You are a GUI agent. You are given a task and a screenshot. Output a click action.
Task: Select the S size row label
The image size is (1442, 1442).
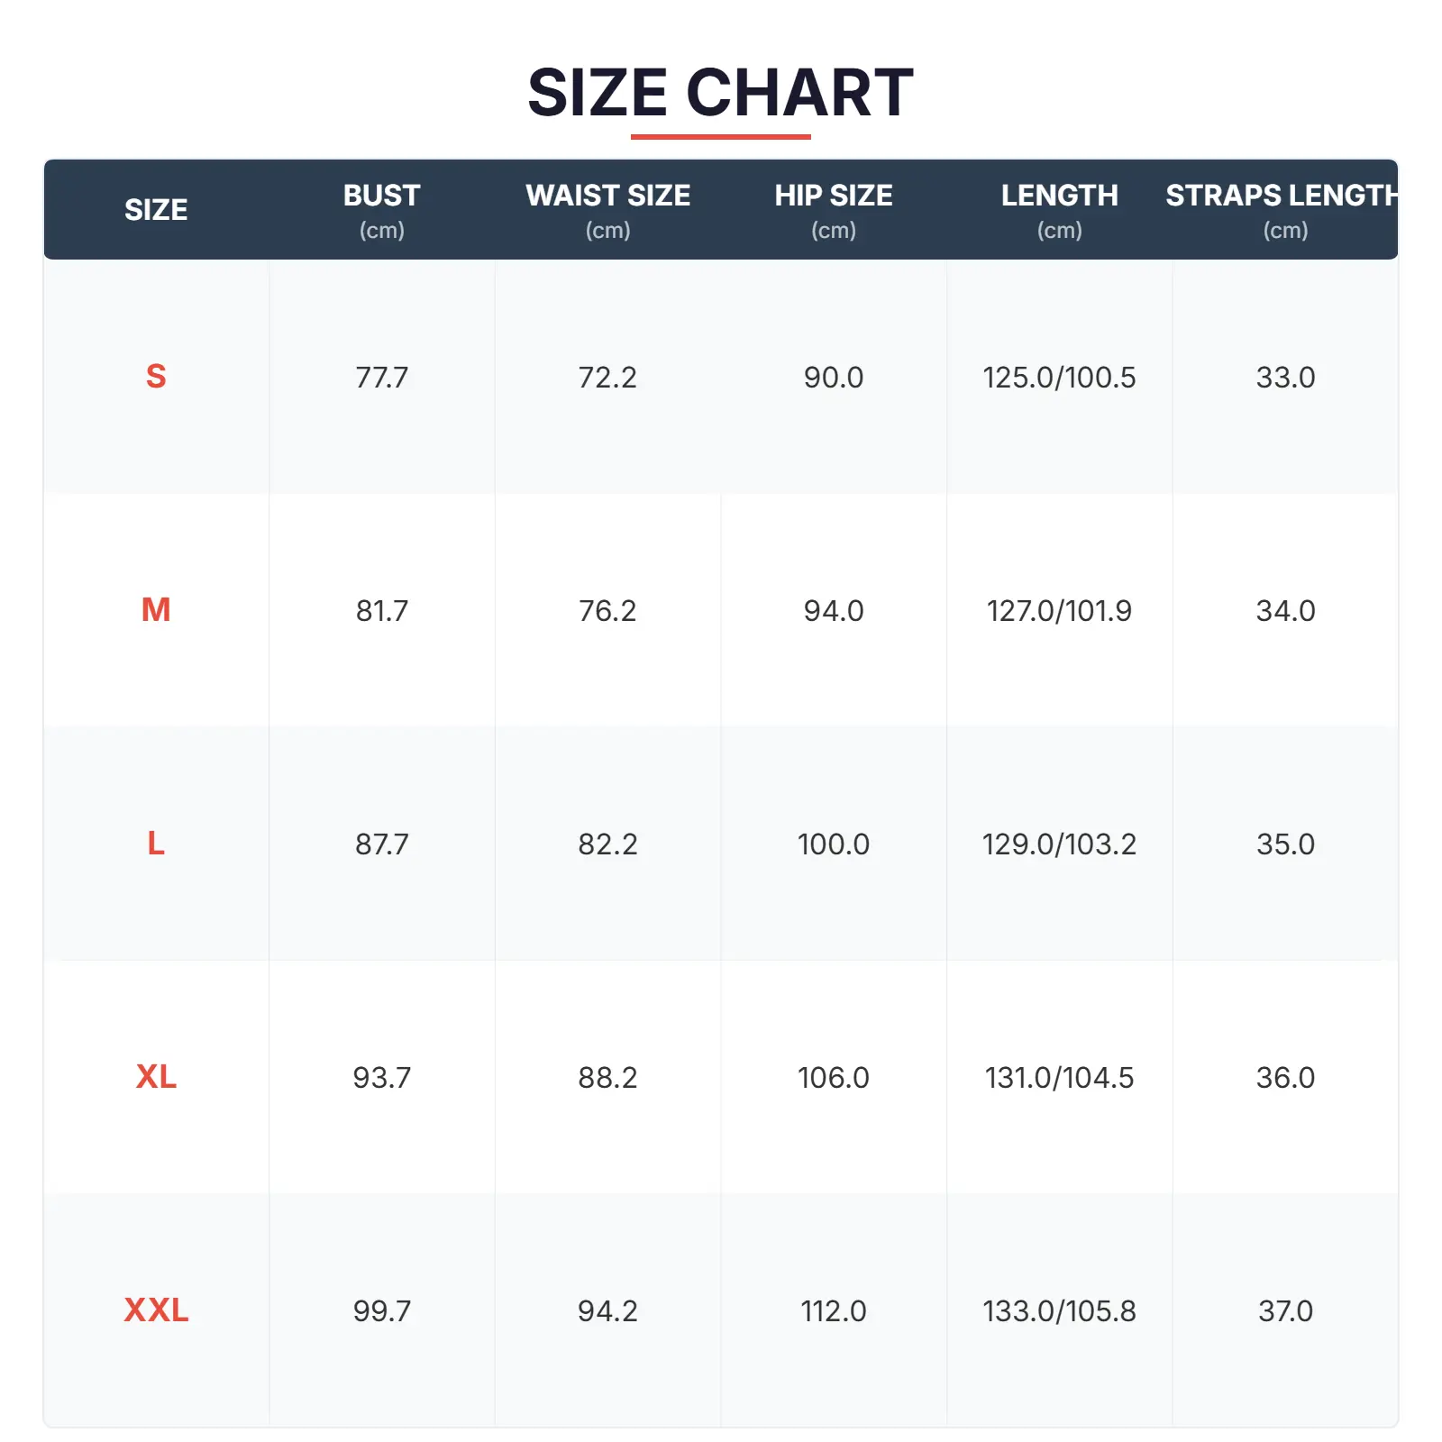click(156, 377)
